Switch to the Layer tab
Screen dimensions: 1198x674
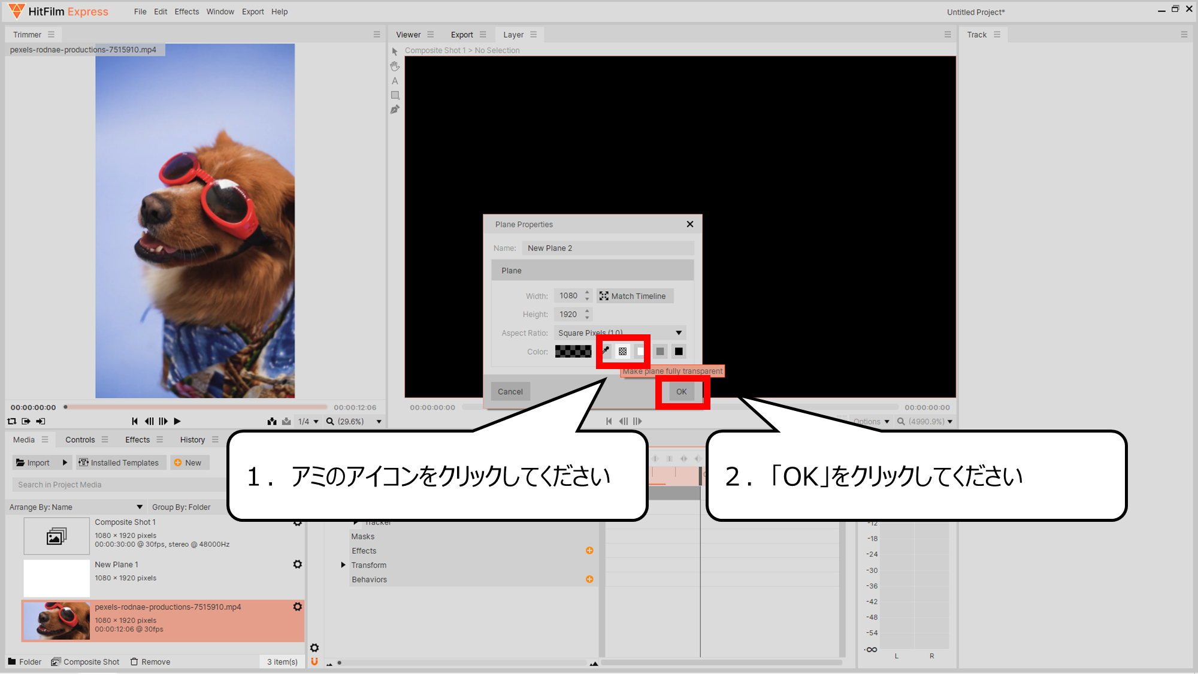(x=513, y=35)
